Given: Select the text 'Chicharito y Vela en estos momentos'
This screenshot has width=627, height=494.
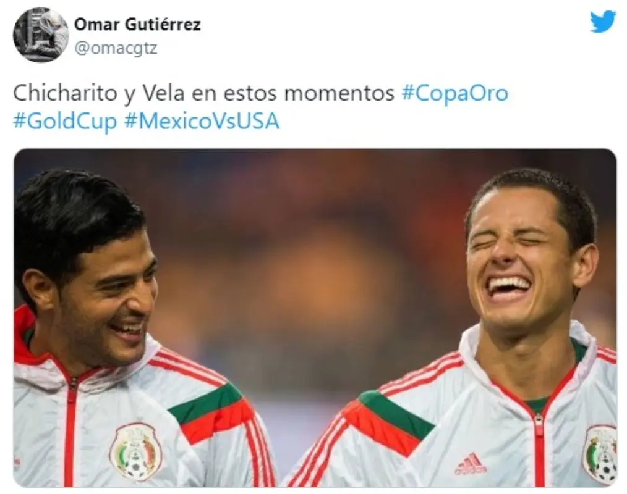Looking at the screenshot, I should (x=204, y=93).
